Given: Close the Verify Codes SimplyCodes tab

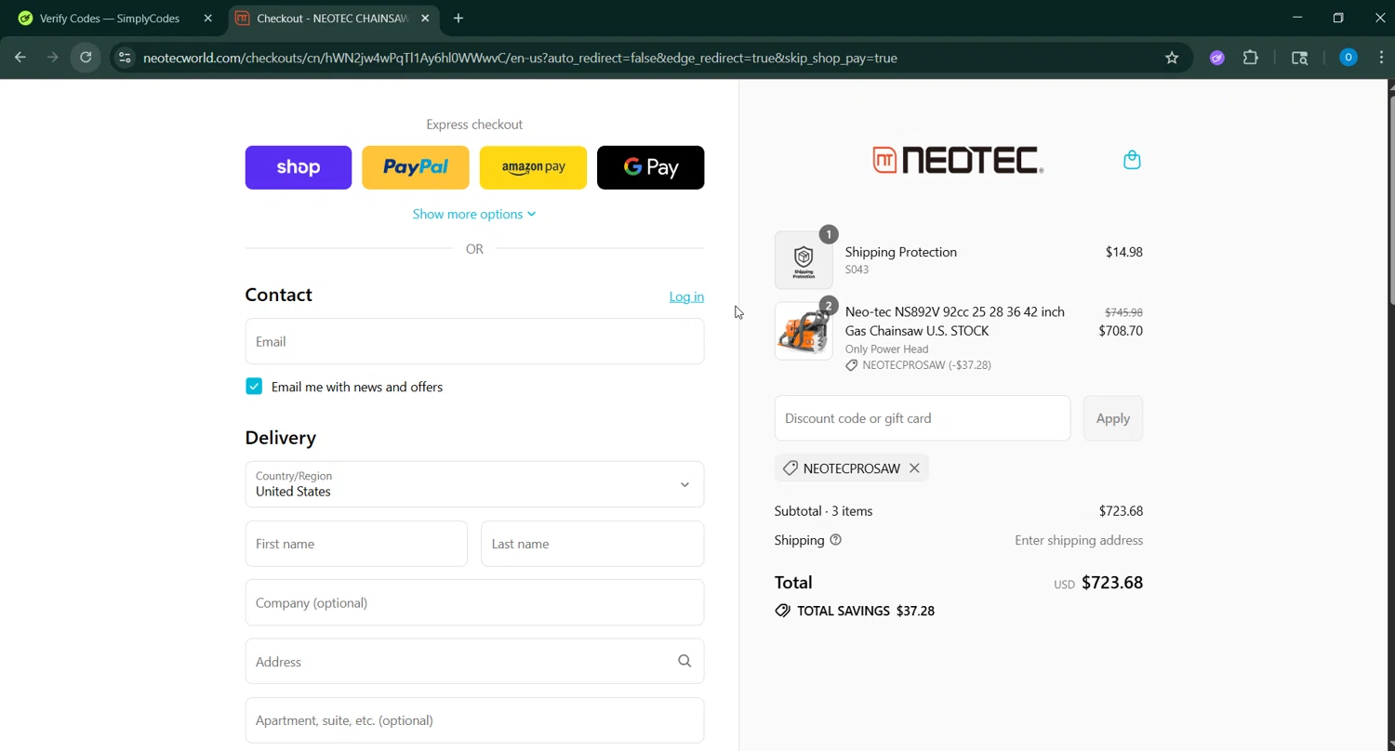Looking at the screenshot, I should [x=207, y=19].
